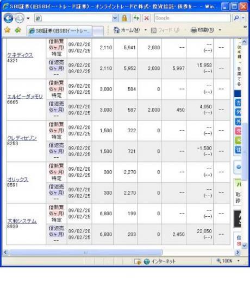This screenshot has width=250, height=290.
Task: Click the status bar popup blocker icon
Action: 137,261
